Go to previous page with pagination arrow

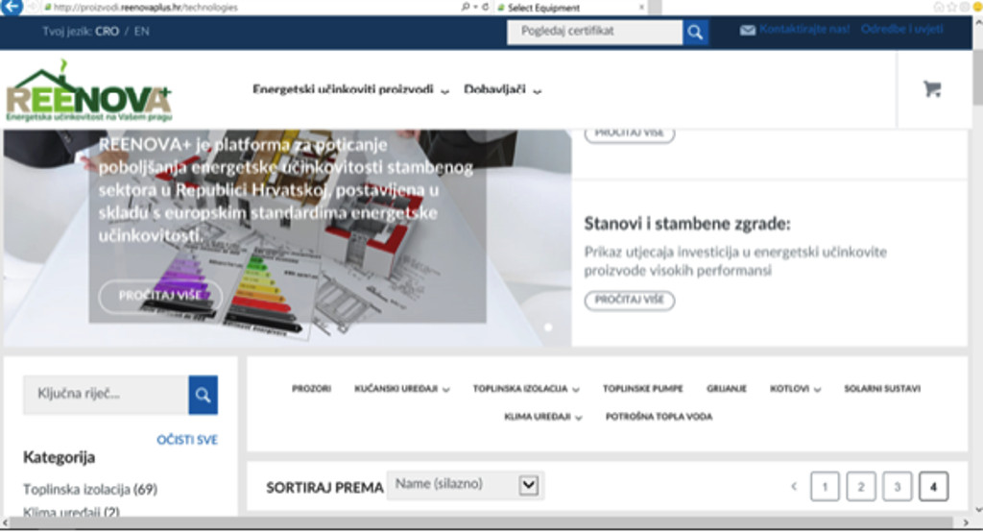(x=793, y=487)
